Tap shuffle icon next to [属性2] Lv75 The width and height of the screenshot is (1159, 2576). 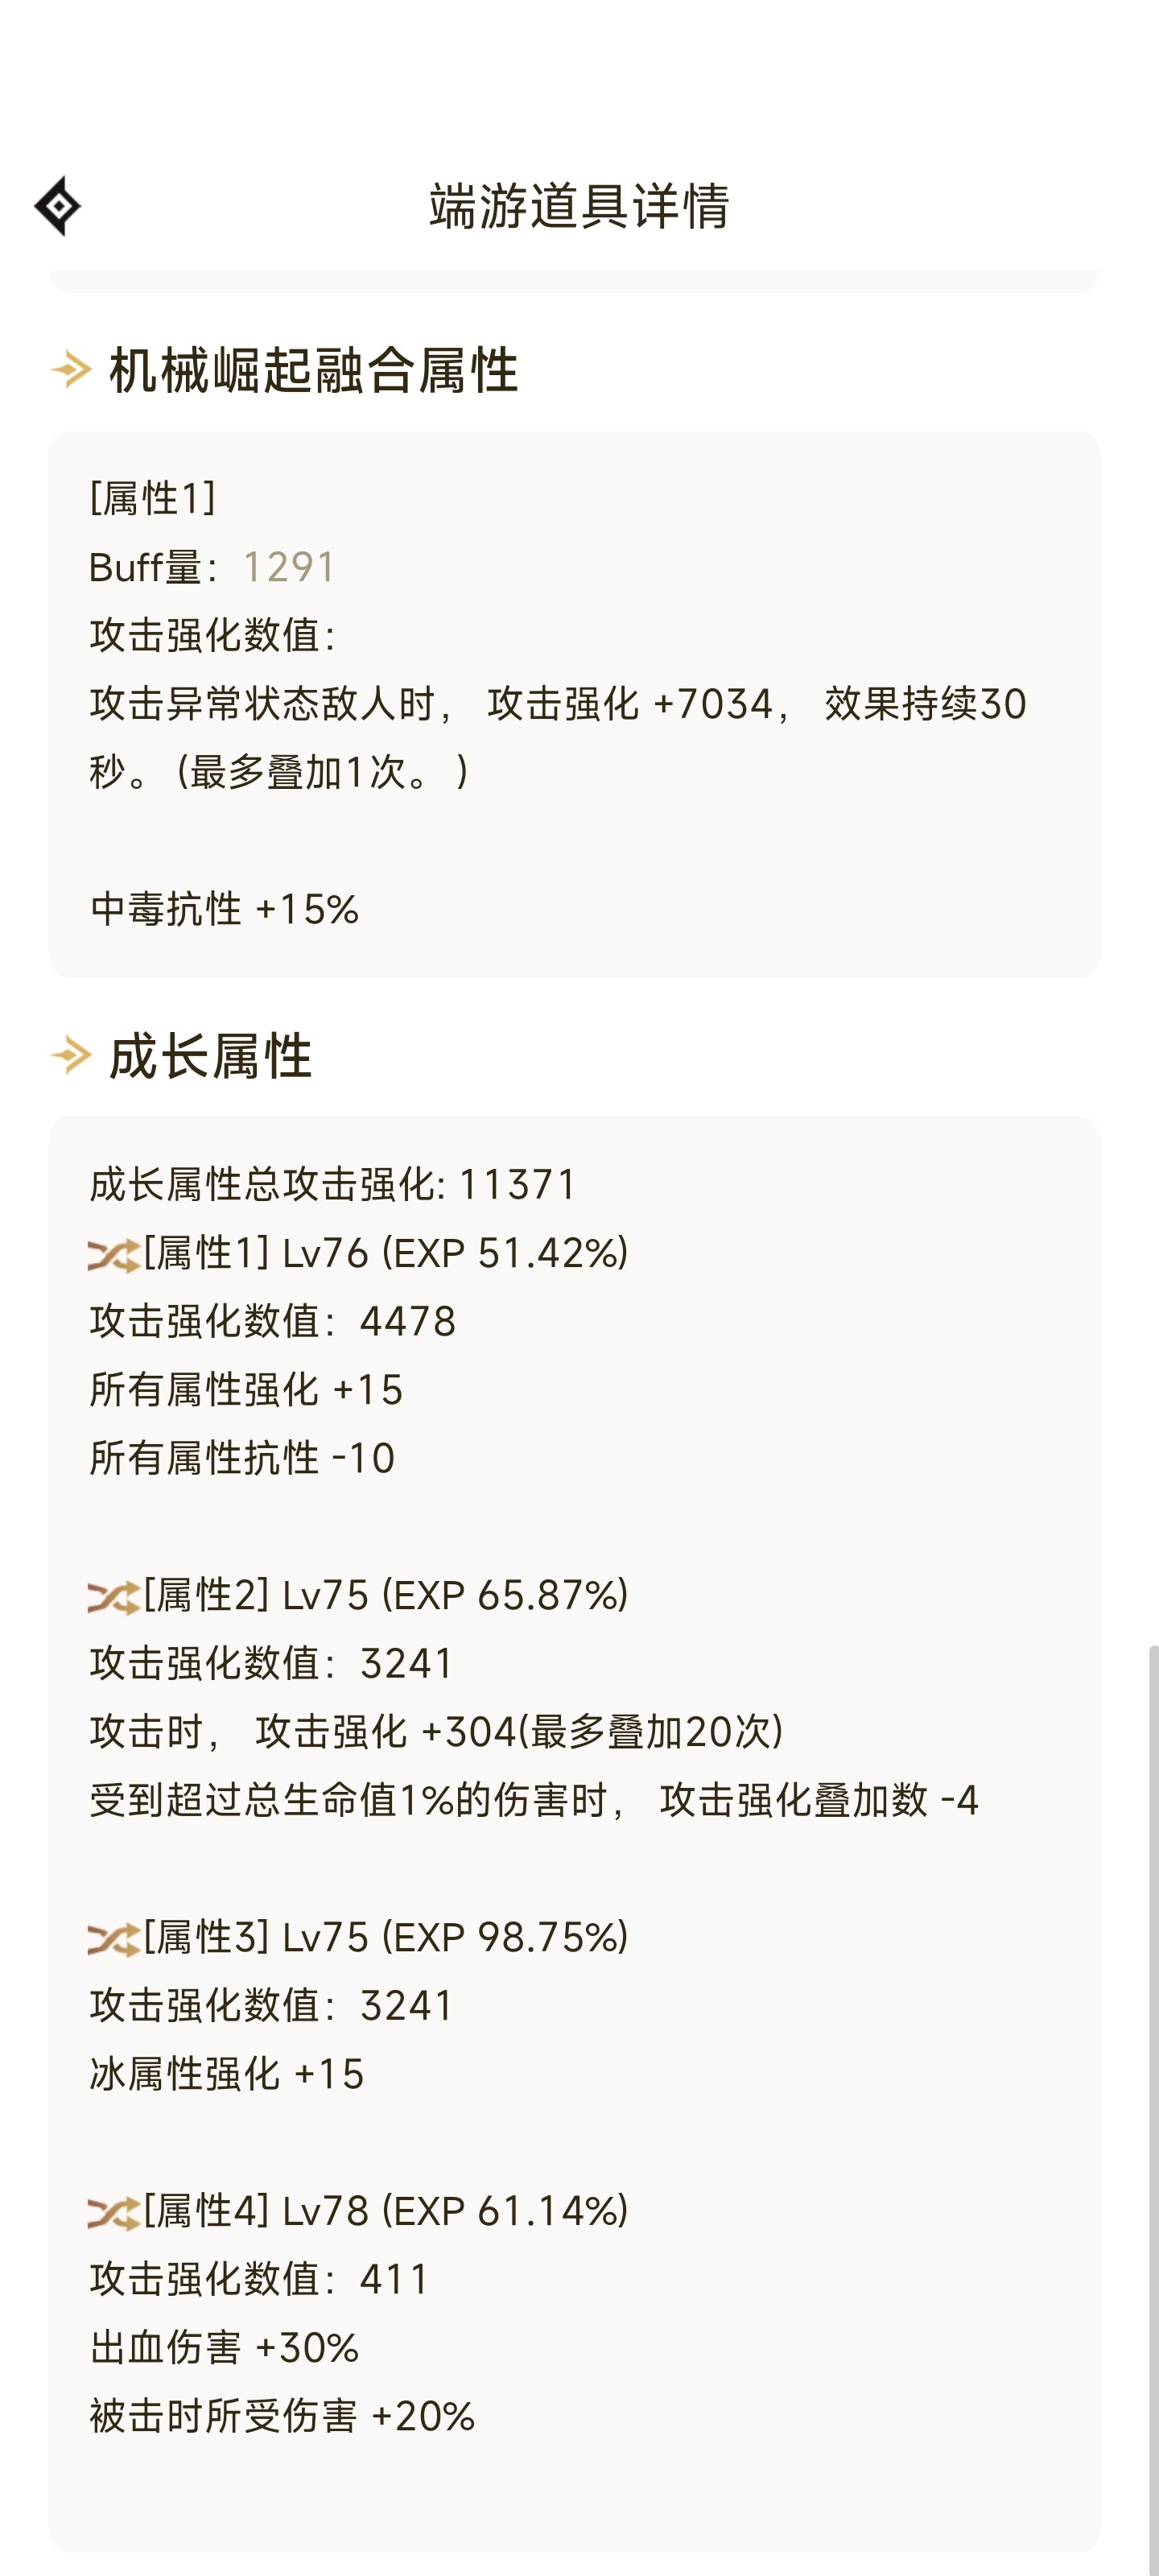coord(113,1597)
